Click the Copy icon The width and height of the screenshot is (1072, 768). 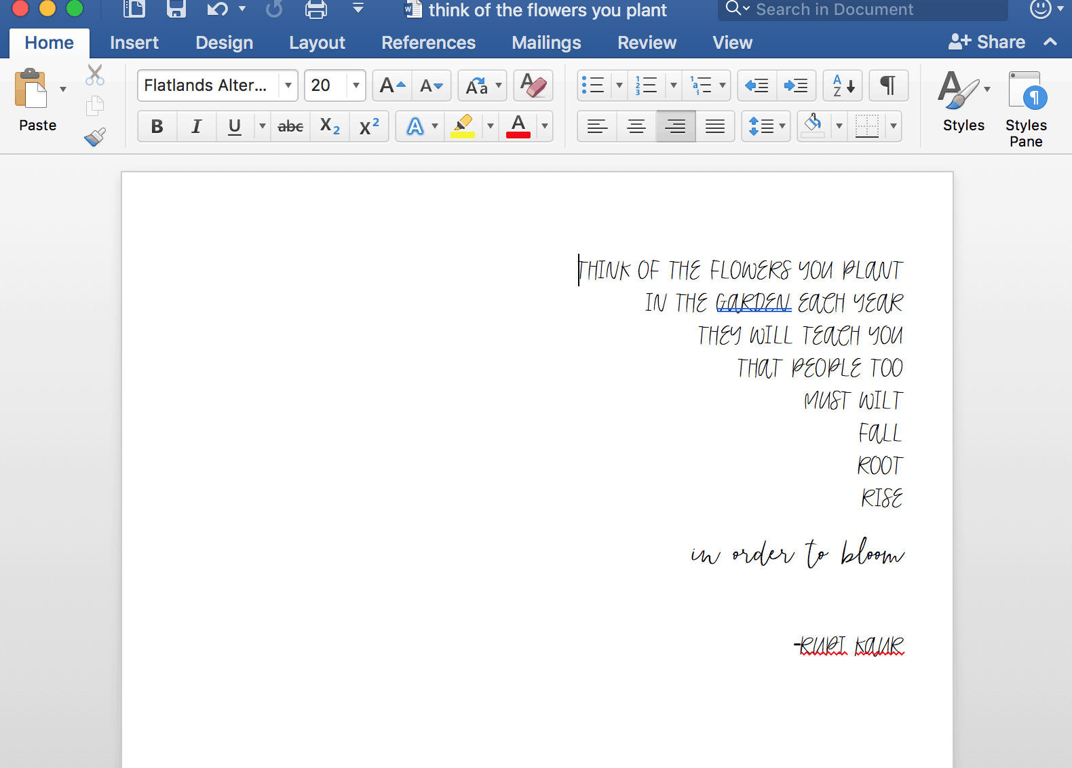pyautogui.click(x=95, y=106)
